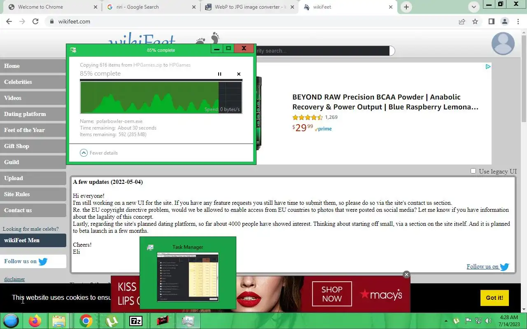Click the BEYOND RAW ad title

click(385, 102)
